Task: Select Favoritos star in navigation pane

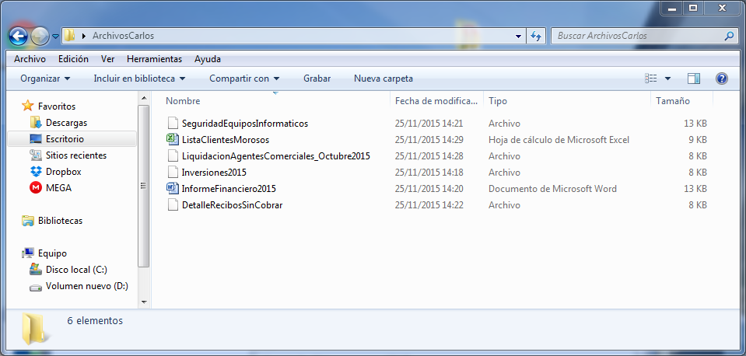Action: point(28,106)
